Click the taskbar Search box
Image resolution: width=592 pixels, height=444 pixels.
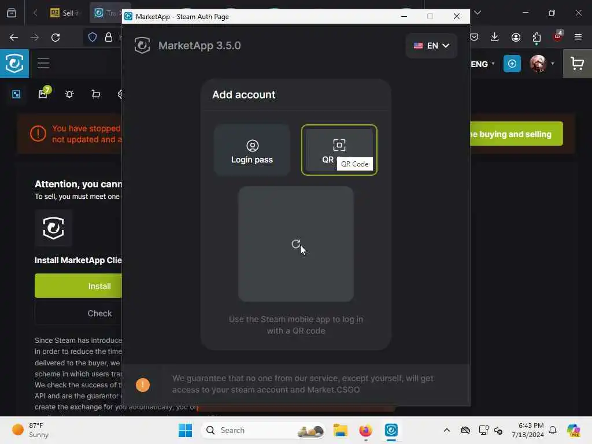pyautogui.click(x=263, y=430)
